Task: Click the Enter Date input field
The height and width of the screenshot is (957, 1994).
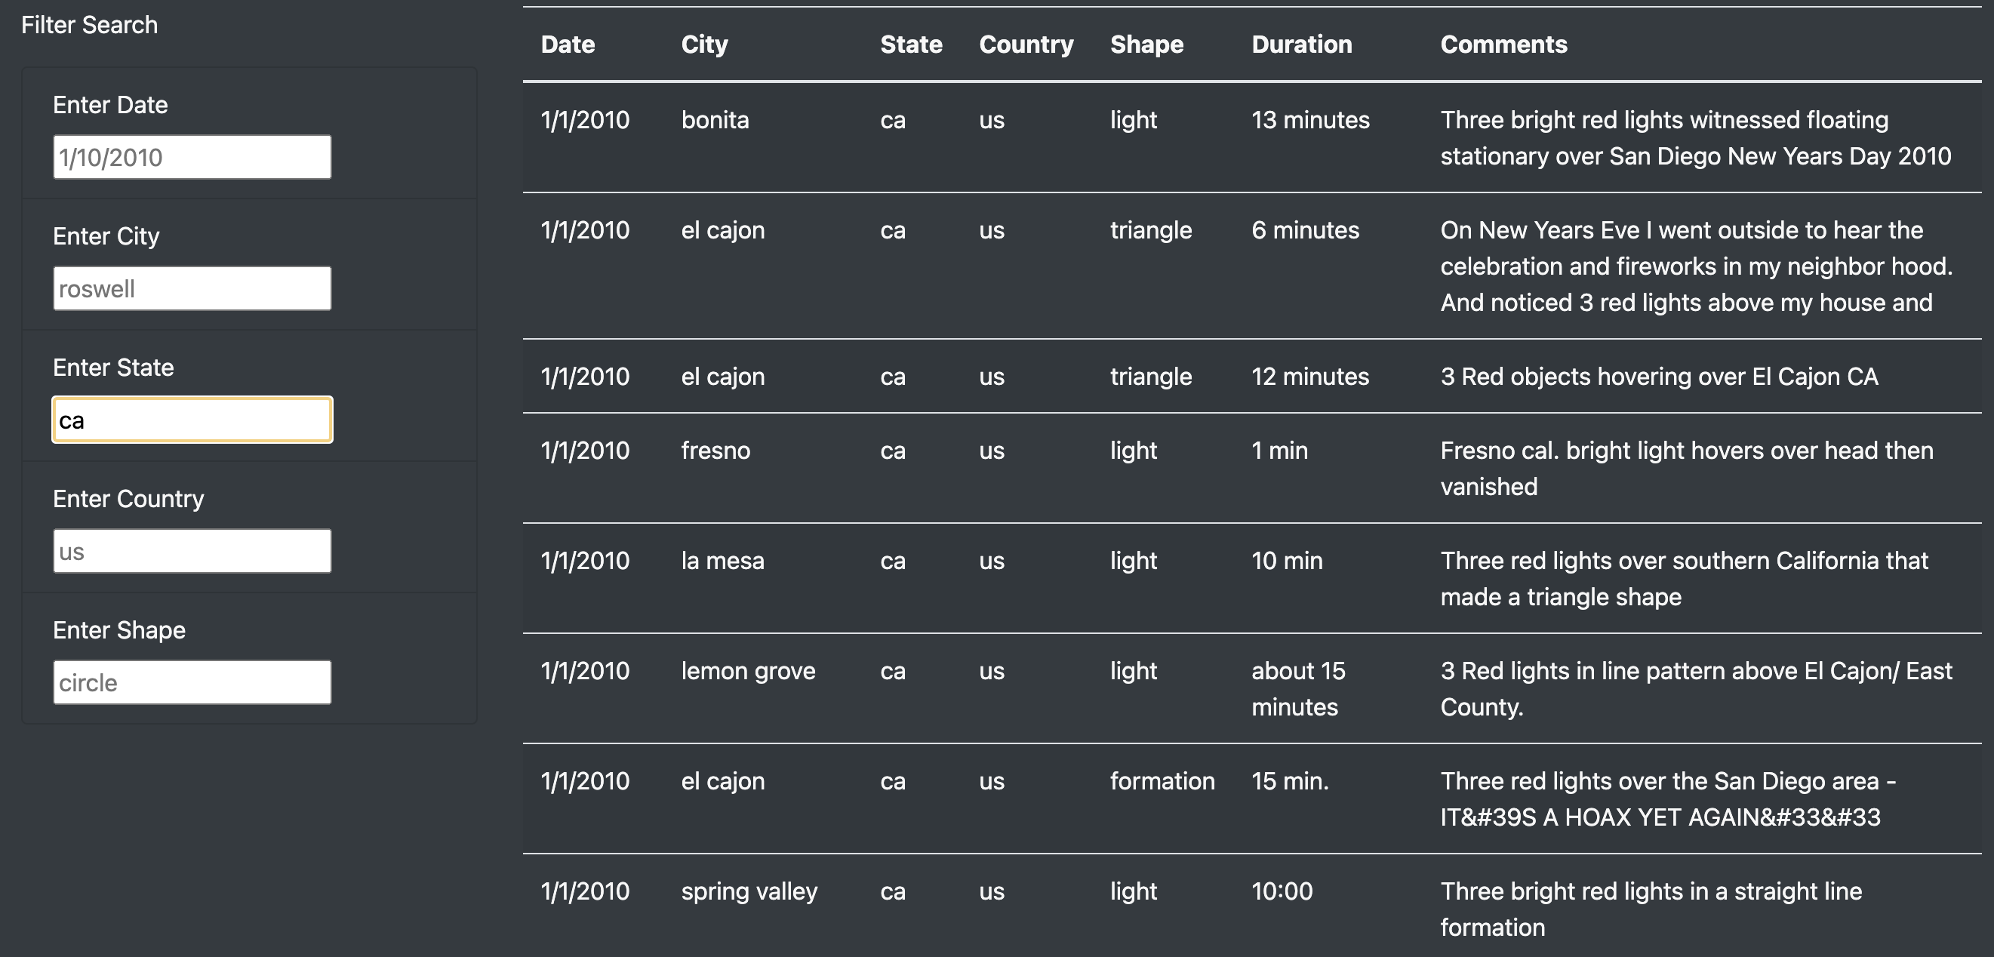Action: (x=192, y=157)
